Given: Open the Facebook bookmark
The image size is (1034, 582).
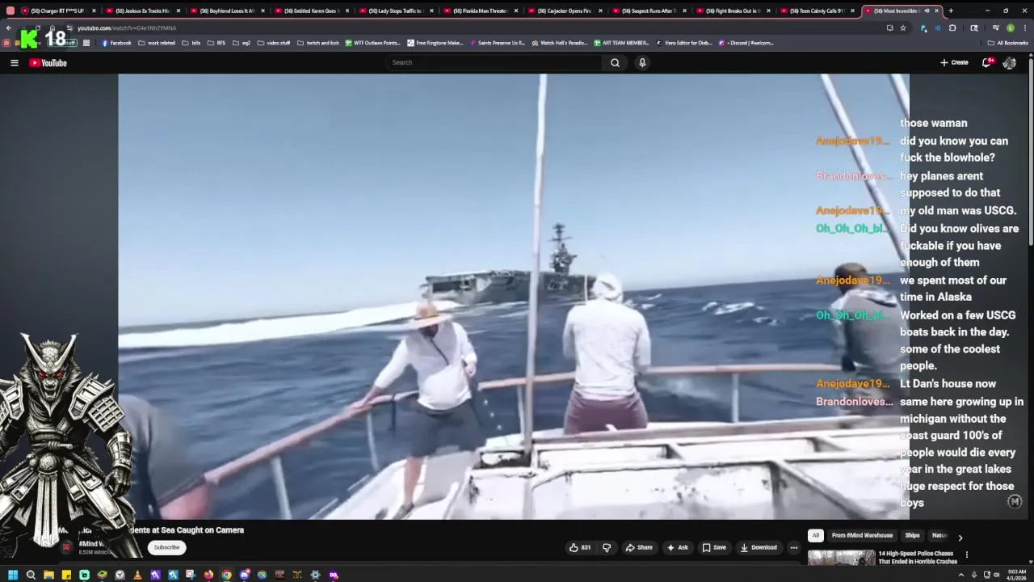Looking at the screenshot, I should click(116, 43).
